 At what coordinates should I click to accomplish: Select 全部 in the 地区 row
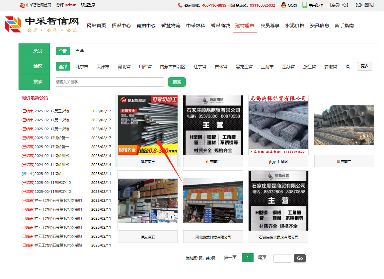63,67
